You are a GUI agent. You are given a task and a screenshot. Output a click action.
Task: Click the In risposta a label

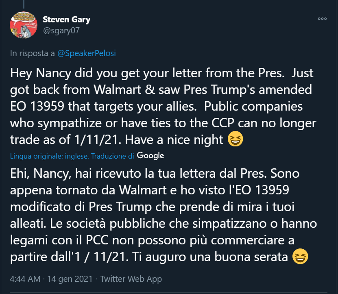click(33, 53)
